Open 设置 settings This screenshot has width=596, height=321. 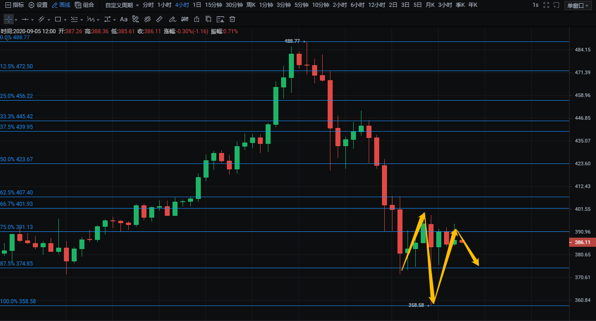coord(38,5)
